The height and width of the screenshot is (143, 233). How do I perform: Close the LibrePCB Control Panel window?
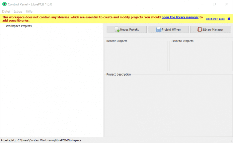coord(228,4)
